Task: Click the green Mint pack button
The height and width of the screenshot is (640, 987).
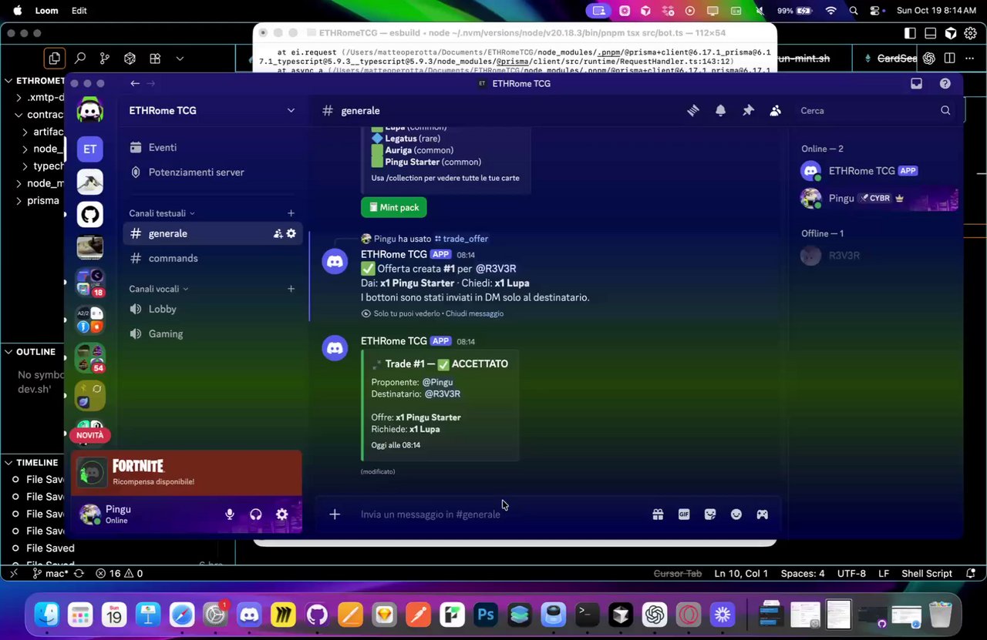Action: [393, 207]
